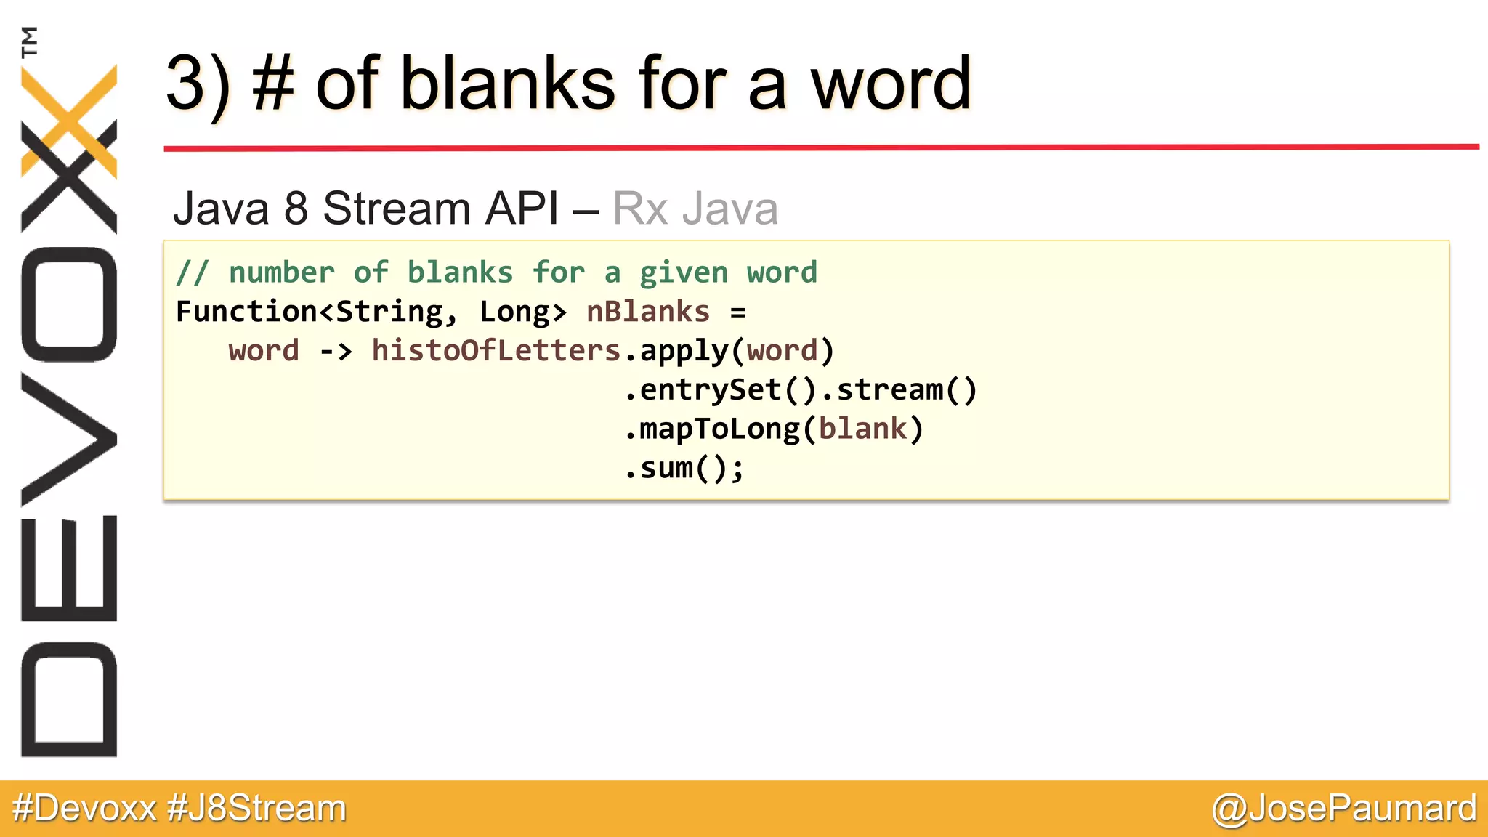This screenshot has width=1488, height=837.
Task: Click the 'Java 8 Stream API' subtitle text
Action: (x=366, y=209)
